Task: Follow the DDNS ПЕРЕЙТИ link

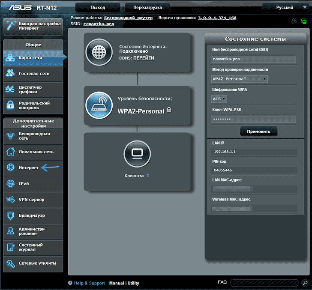Action: click(x=143, y=58)
